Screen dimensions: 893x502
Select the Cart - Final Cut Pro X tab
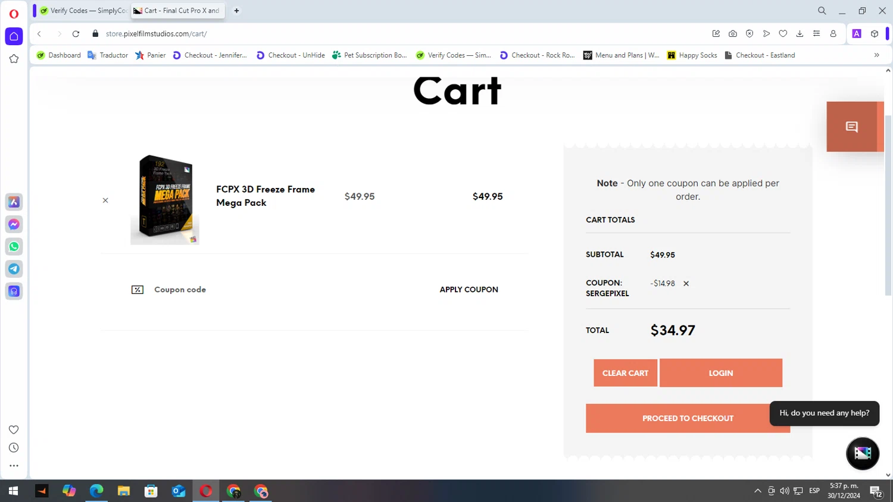click(x=178, y=11)
